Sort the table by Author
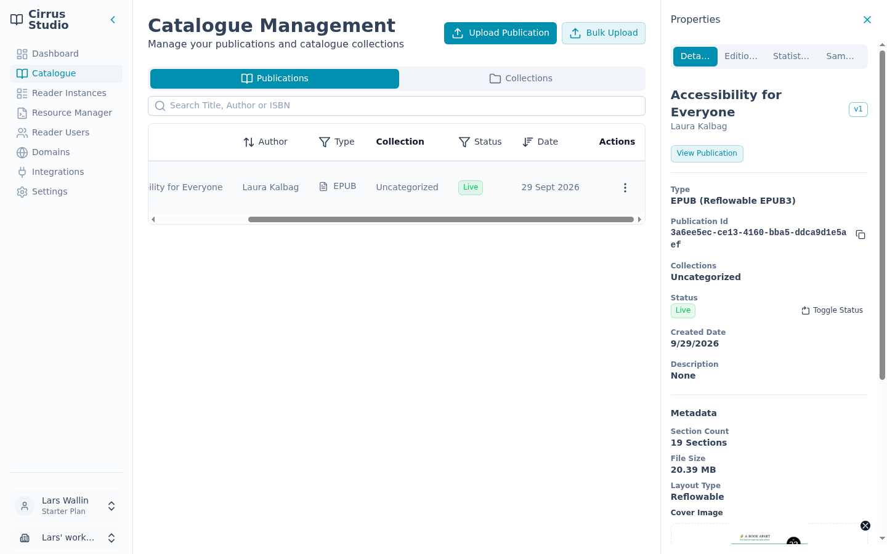This screenshot has height=554, width=887. coord(265,142)
